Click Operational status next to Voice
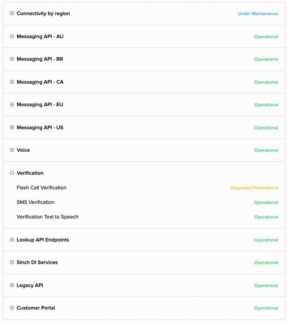This screenshot has width=288, height=322. coord(266,150)
